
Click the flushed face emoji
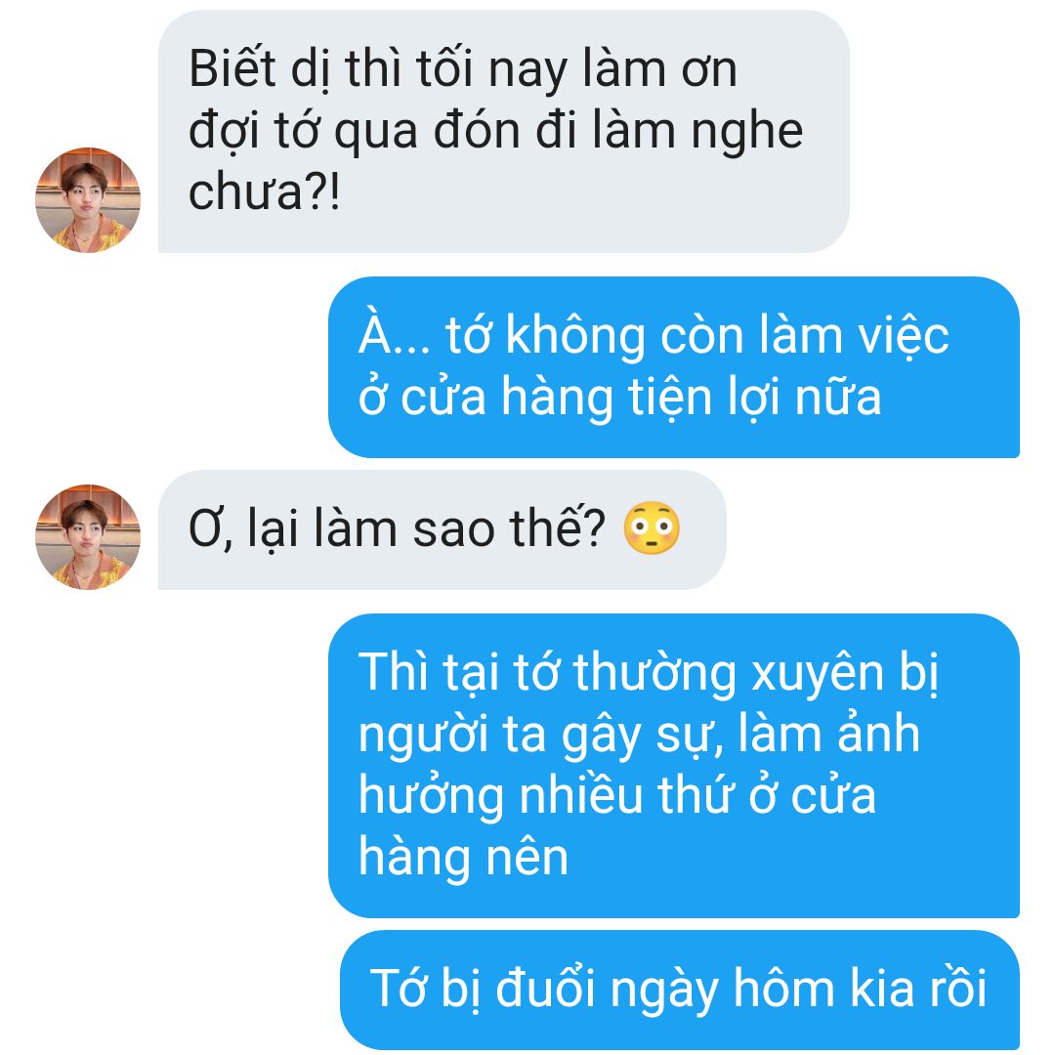(652, 528)
